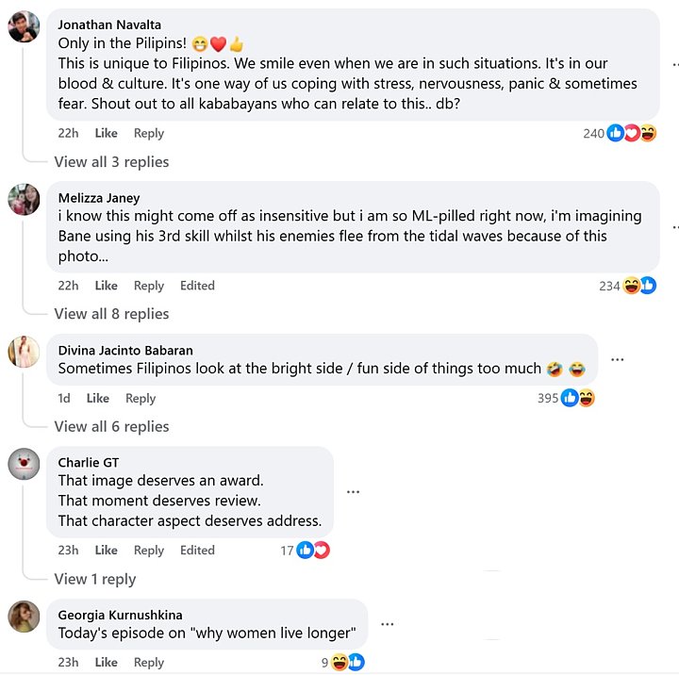This screenshot has height=675, width=679.
Task: Reply to Melizza Janey's comment
Action: [149, 286]
